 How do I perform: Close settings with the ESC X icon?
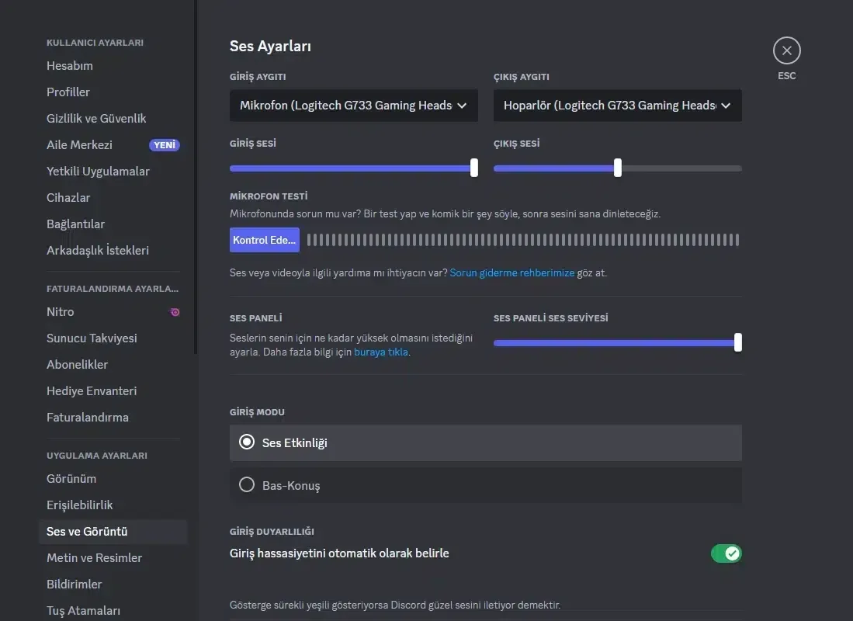tap(786, 50)
